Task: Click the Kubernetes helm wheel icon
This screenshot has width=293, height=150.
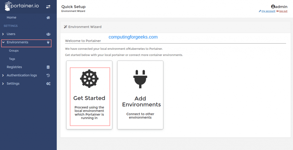Action: (89, 79)
